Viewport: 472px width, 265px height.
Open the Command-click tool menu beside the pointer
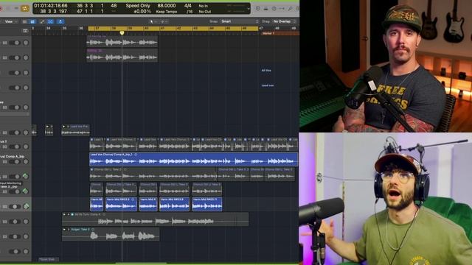[x=164, y=21]
